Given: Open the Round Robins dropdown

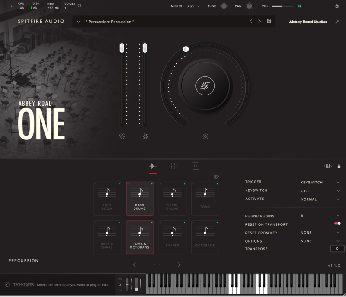Looking at the screenshot, I should click(320, 216).
